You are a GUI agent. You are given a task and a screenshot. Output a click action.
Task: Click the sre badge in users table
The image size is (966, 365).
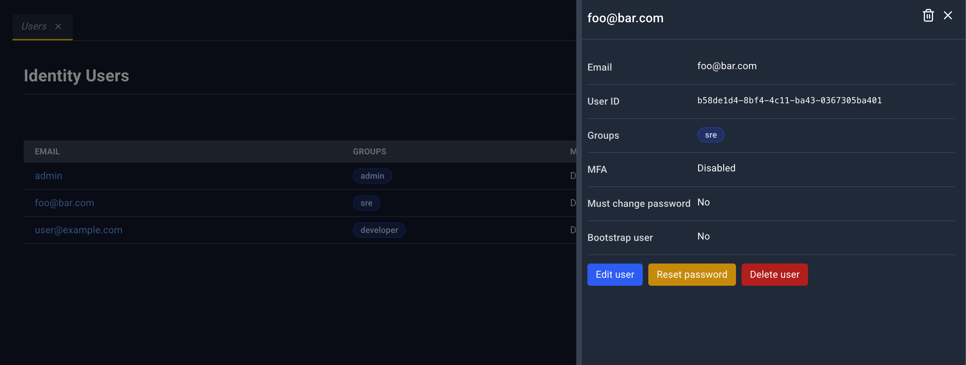coord(366,203)
